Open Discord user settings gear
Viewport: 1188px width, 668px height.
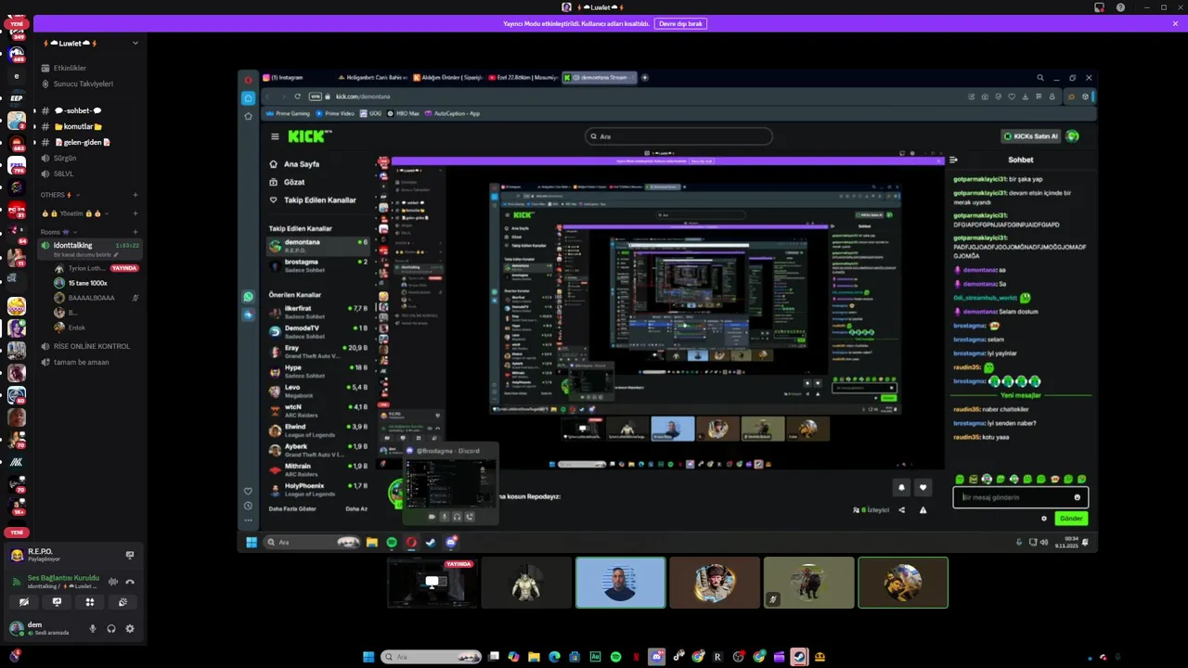coord(130,628)
